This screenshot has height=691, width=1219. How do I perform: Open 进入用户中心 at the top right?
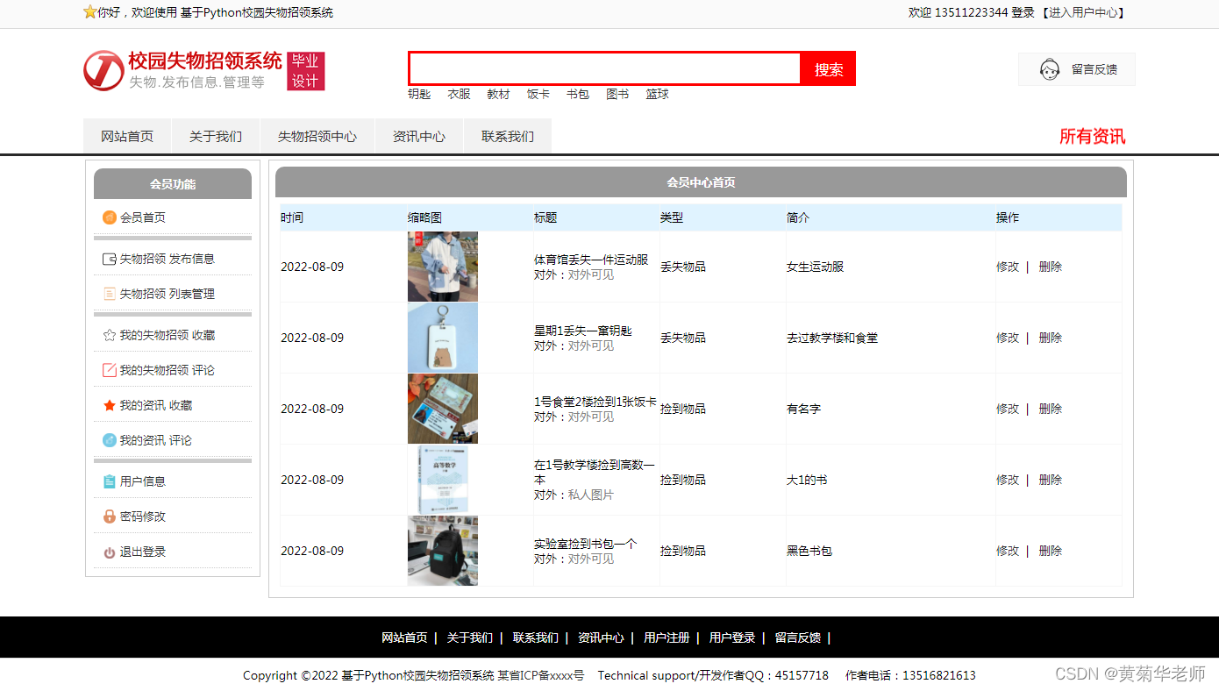[1085, 13]
